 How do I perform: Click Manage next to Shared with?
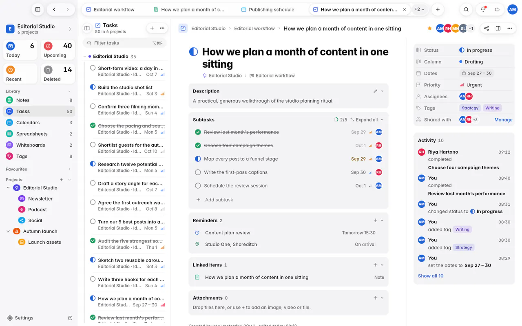503,120
